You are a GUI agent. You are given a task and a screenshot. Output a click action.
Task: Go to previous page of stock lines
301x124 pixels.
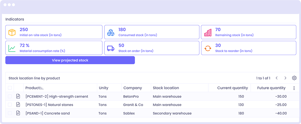[x=277, y=78]
